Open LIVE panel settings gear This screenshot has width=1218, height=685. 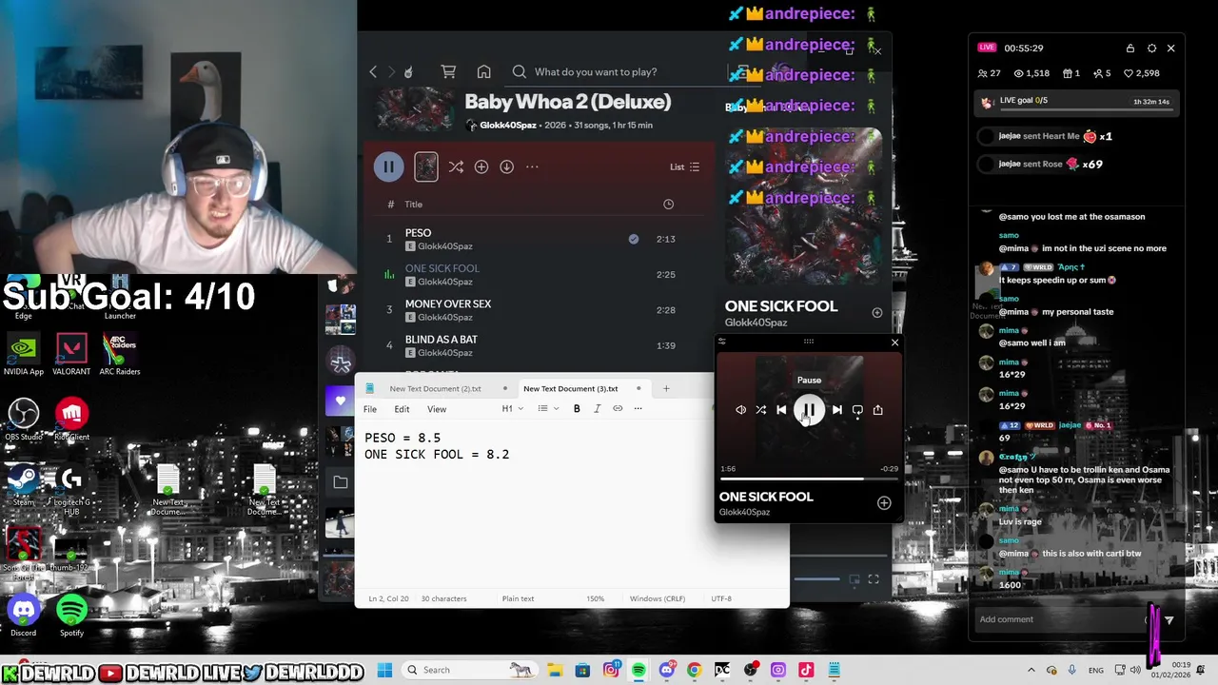tap(1151, 49)
